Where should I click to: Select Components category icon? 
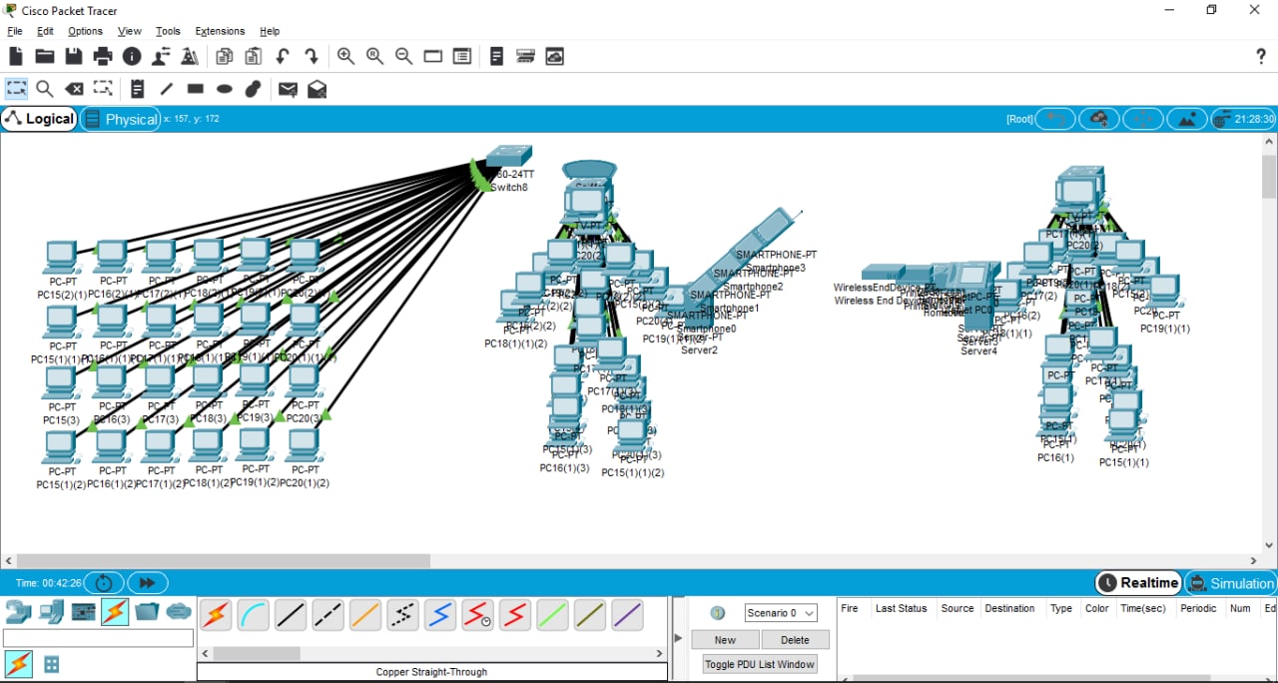click(x=84, y=611)
